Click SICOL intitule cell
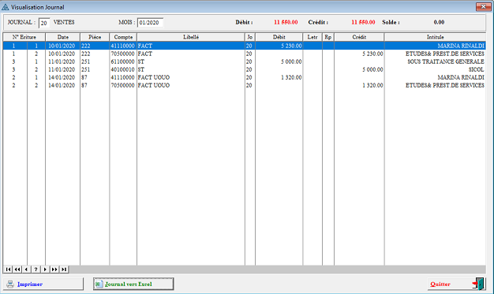The image size is (494, 294). pyautogui.click(x=476, y=69)
